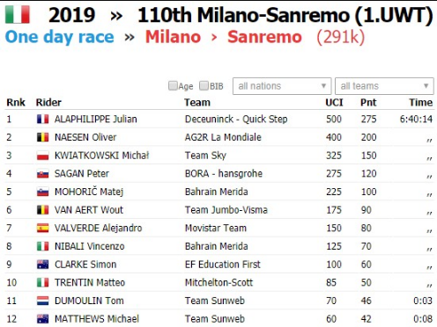Click the Slovenian flag next to Mohorič
Screen dimensions: 437x327
pyautogui.click(x=42, y=192)
